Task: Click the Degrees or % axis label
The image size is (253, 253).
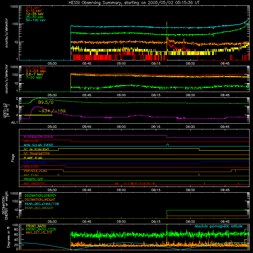Action: point(8,237)
